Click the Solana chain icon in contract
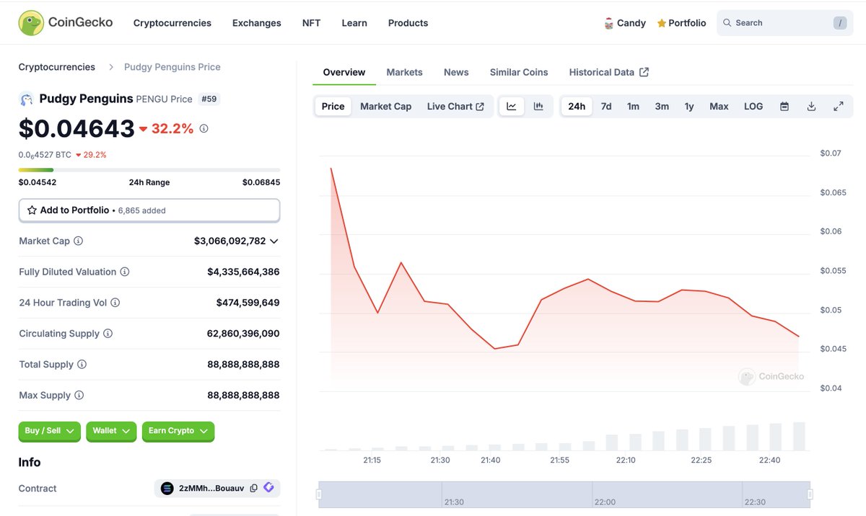 tap(167, 489)
